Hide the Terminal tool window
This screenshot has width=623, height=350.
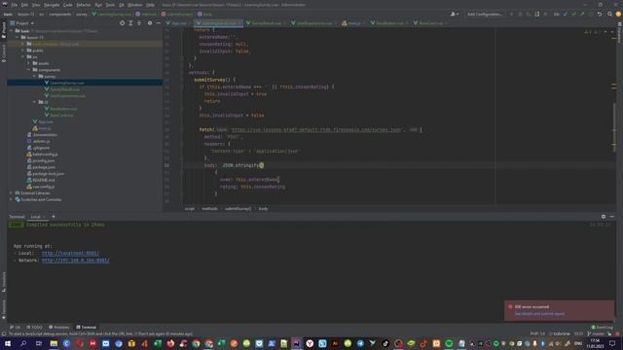(x=612, y=217)
